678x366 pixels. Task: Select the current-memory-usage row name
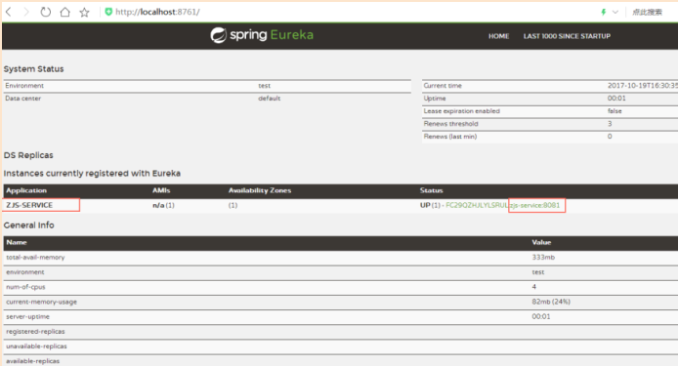click(41, 302)
